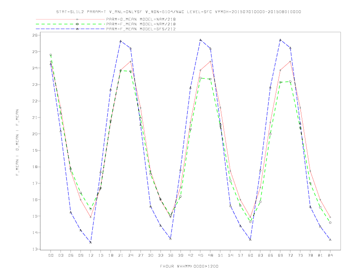The image size is (360, 278).
Task: Click y-axis tick label 19
Action: click(35, 150)
